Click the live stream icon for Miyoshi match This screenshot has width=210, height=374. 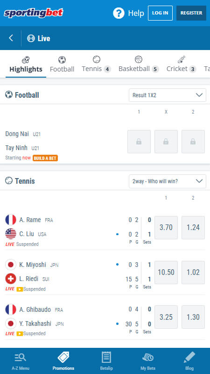(20, 289)
